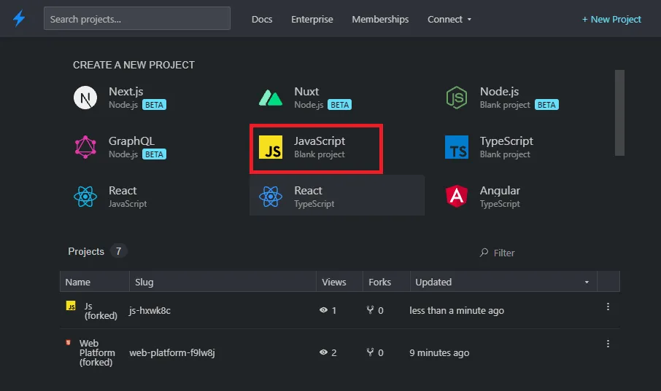Viewport: 661px width, 391px height.
Task: Click the Node.js hexagon icon
Action: pos(457,98)
